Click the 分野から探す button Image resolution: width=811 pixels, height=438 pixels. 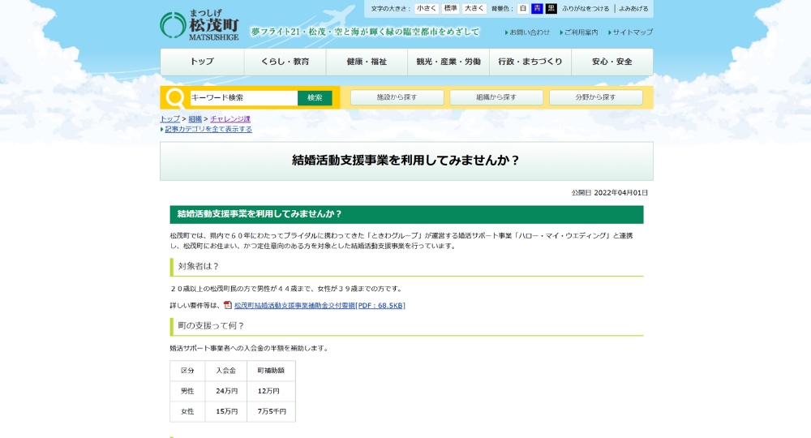[595, 97]
